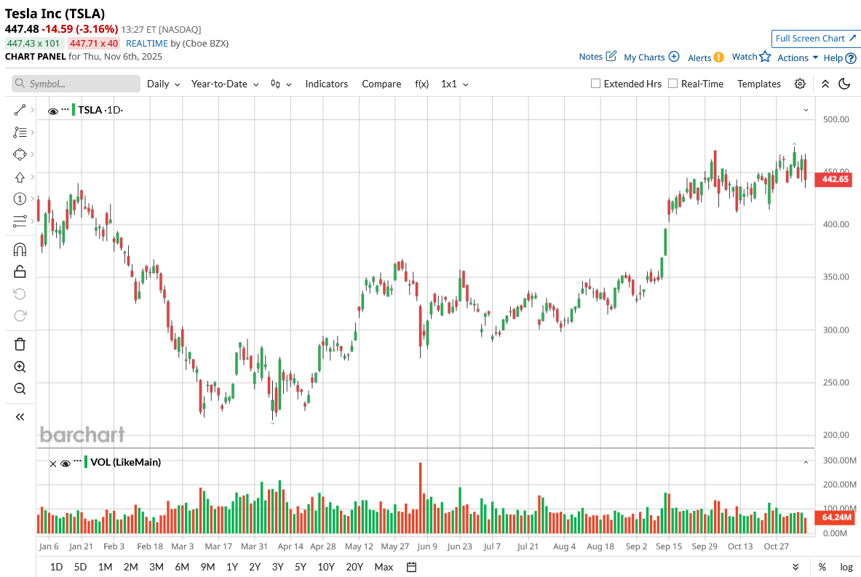Select the trend line drawing tool
This screenshot has height=577, width=861.
[20, 111]
